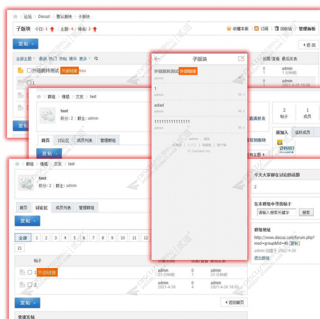This screenshot has height=319, width=320.
Task: Click the 邀请好友 link
Action: click(x=257, y=118)
